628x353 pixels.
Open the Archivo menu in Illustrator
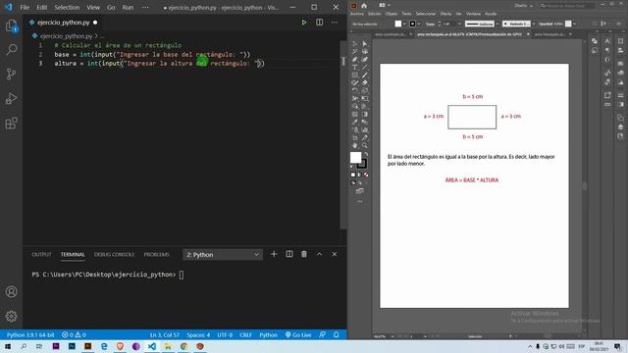357,14
